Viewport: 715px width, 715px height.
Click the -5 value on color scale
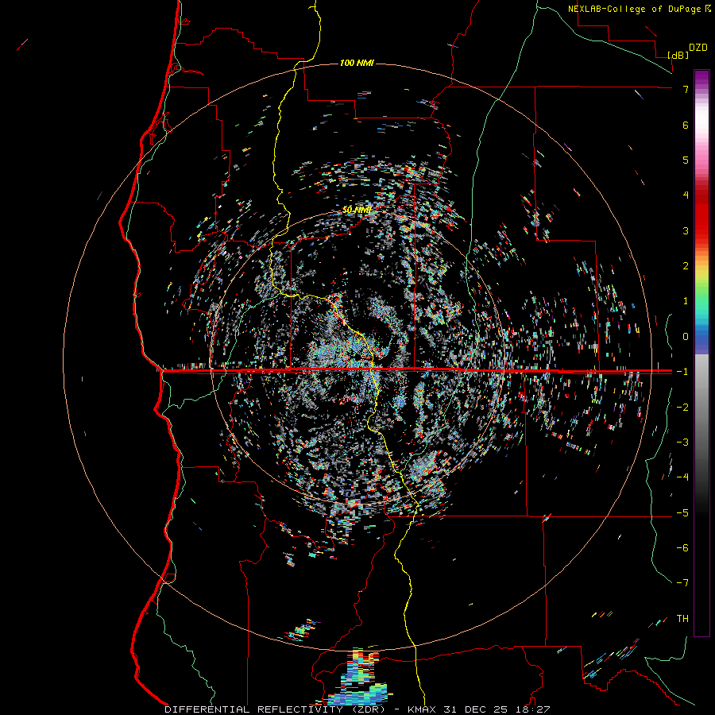(682, 512)
